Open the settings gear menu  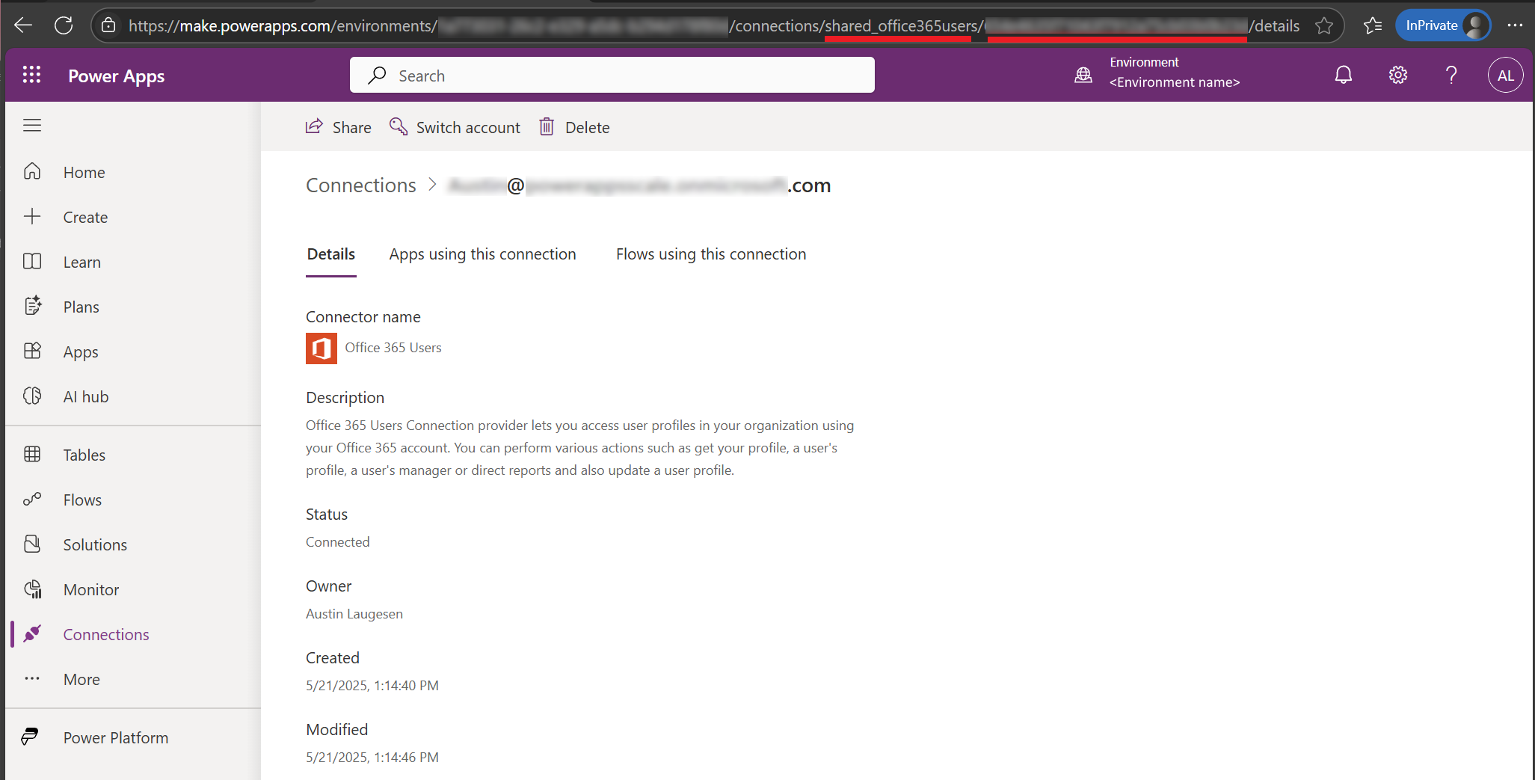(x=1397, y=75)
